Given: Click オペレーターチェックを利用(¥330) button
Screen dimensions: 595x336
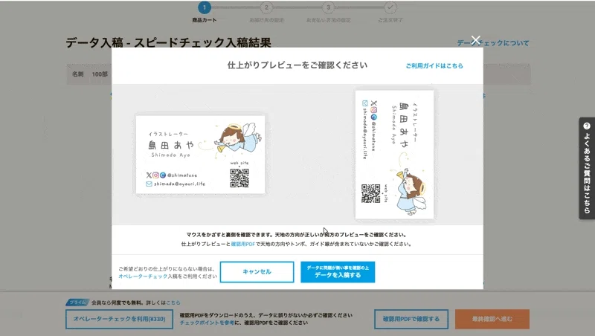Looking at the screenshot, I should pos(119,320).
